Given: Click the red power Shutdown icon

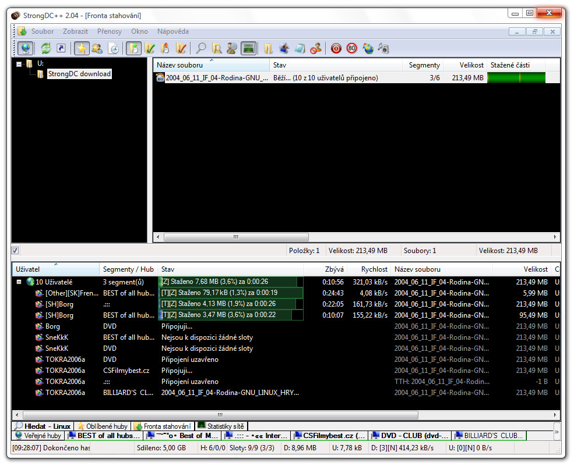Looking at the screenshot, I should [x=336, y=48].
